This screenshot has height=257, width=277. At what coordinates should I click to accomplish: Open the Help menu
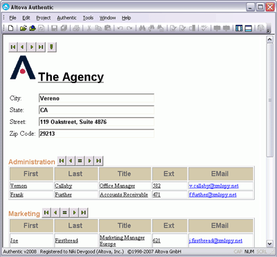[x=126, y=18]
